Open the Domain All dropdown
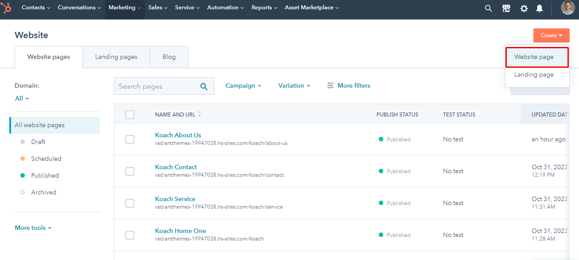This screenshot has width=579, height=260. (x=22, y=98)
